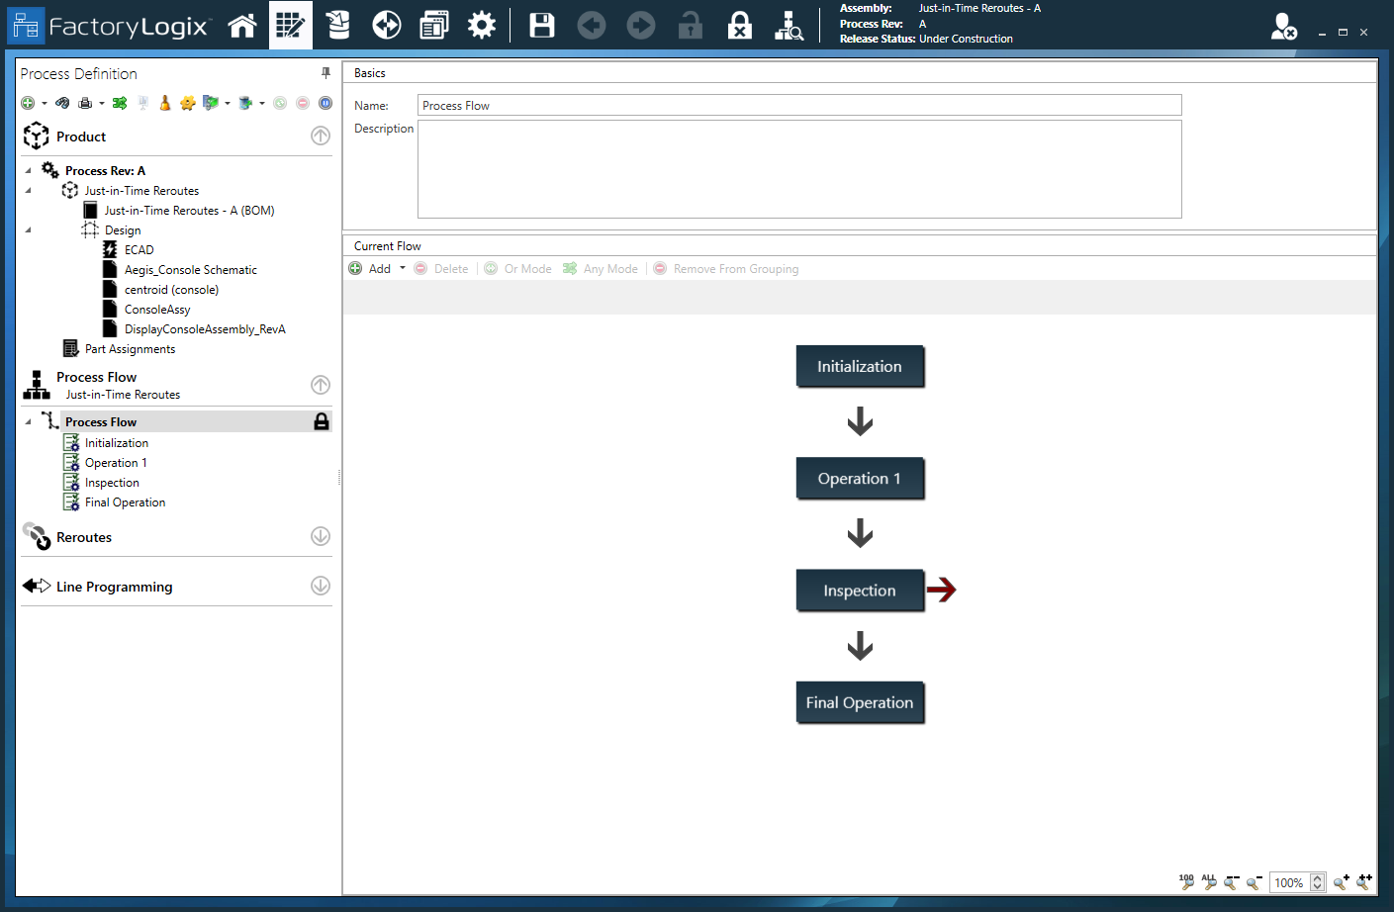Toggle the lock on the Process Flow row
Image resolution: width=1394 pixels, height=912 pixels.
click(x=322, y=422)
